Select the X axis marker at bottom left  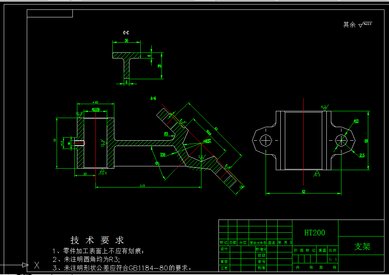36,266
